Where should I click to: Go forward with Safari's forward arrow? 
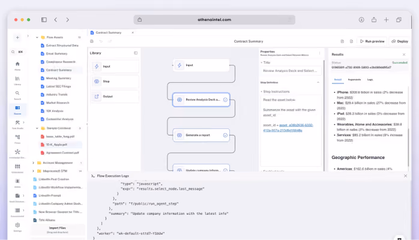click(x=68, y=20)
